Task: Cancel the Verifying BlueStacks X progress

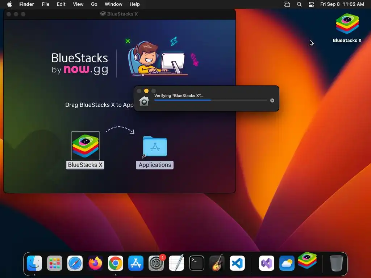Action: pyautogui.click(x=272, y=101)
